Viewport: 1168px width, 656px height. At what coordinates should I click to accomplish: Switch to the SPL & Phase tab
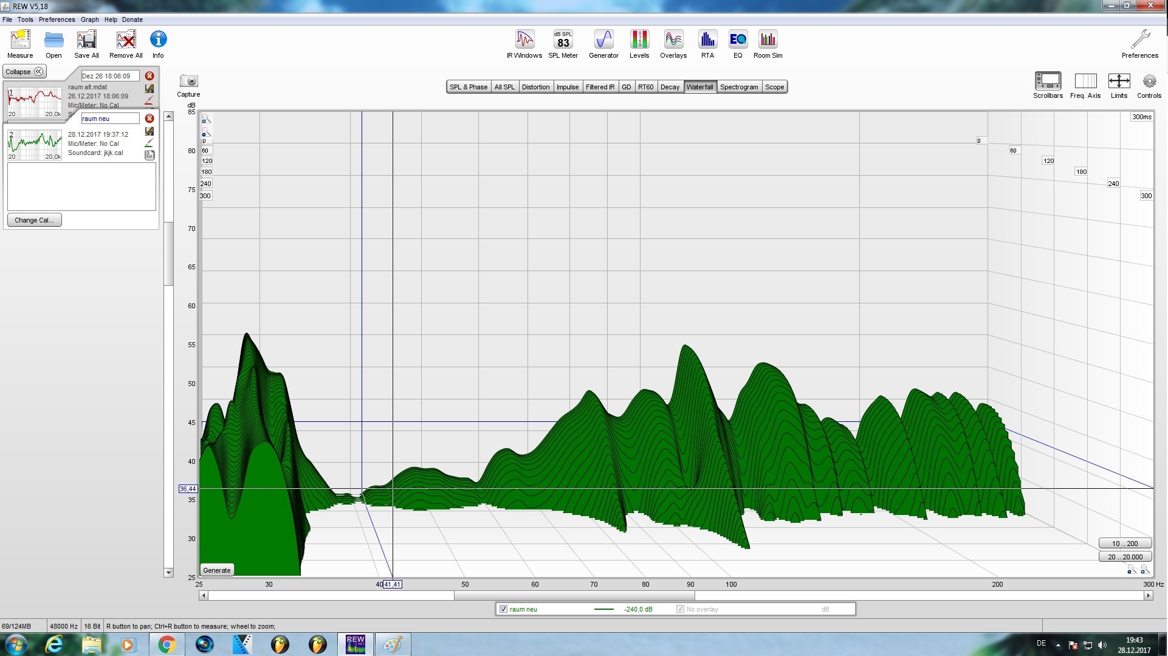[469, 87]
